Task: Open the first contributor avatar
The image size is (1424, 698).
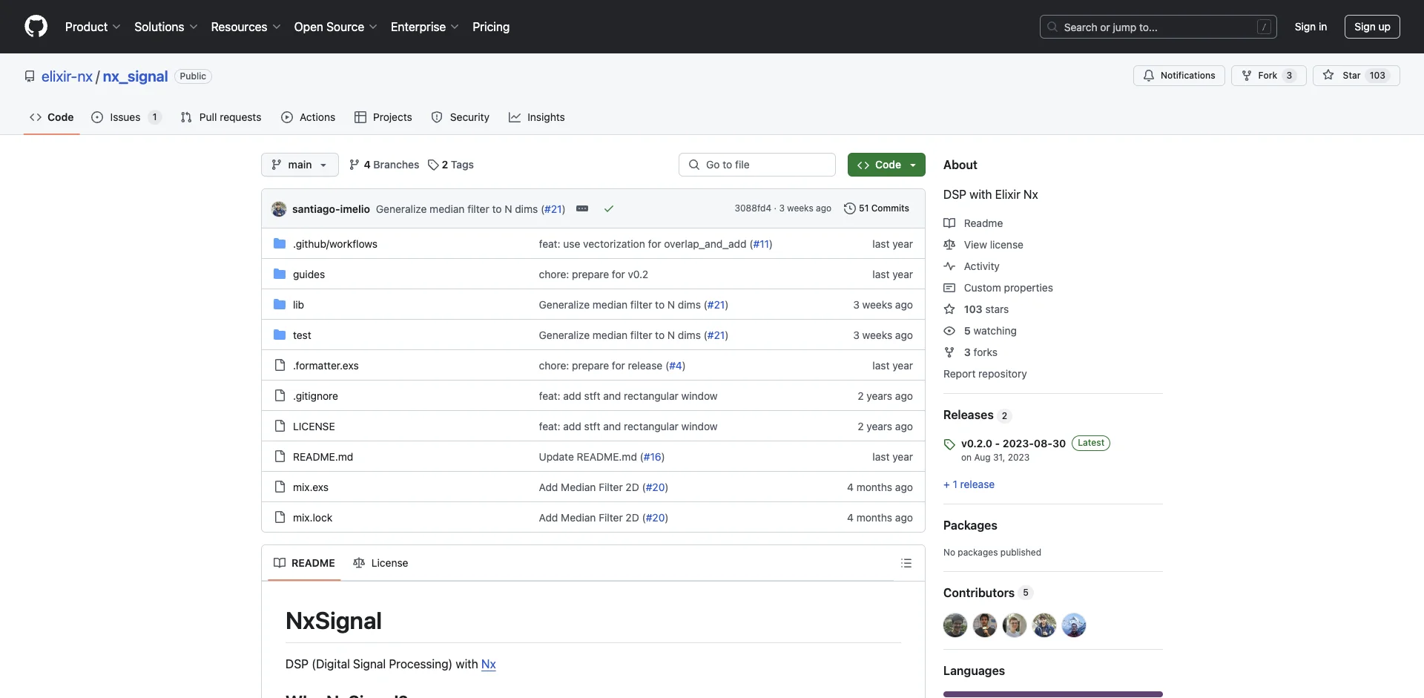Action: pos(955,625)
